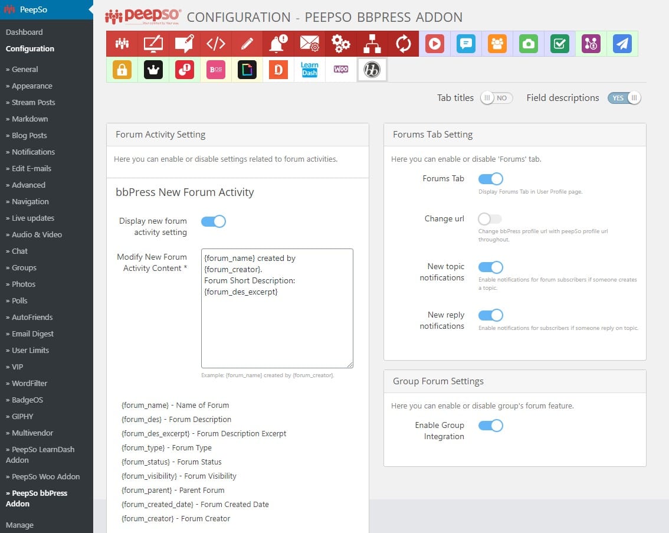The image size is (669, 533).
Task: Open User Limits padlock icon
Action: 122,70
